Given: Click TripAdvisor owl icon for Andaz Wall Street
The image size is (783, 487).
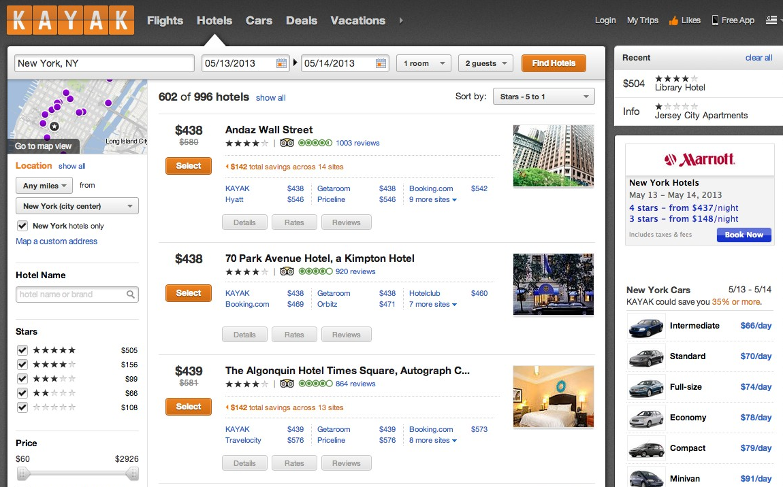Looking at the screenshot, I should (287, 143).
